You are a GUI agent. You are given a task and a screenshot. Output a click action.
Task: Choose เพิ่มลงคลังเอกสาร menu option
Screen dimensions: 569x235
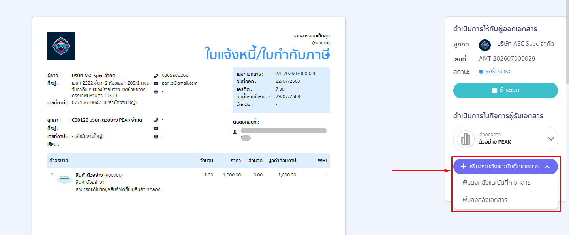(x=484, y=200)
